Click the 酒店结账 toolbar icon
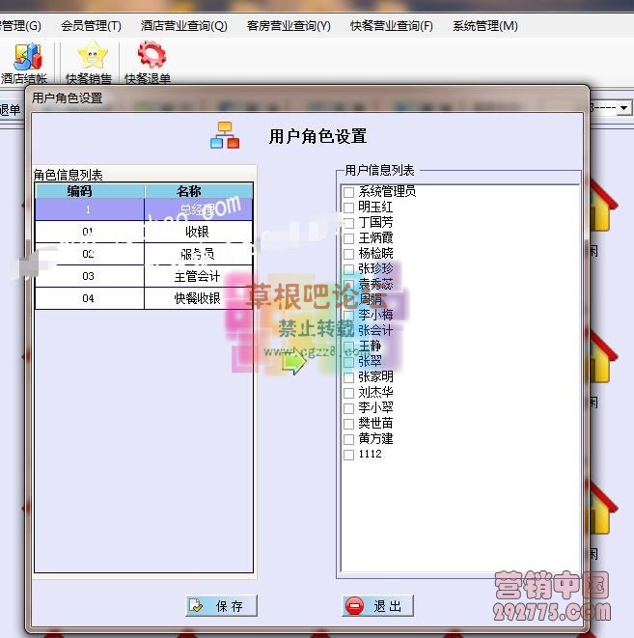This screenshot has width=634, height=638. pos(24,58)
